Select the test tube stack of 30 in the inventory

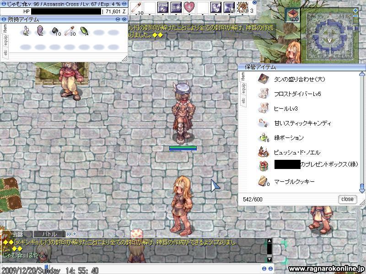coord(70,31)
